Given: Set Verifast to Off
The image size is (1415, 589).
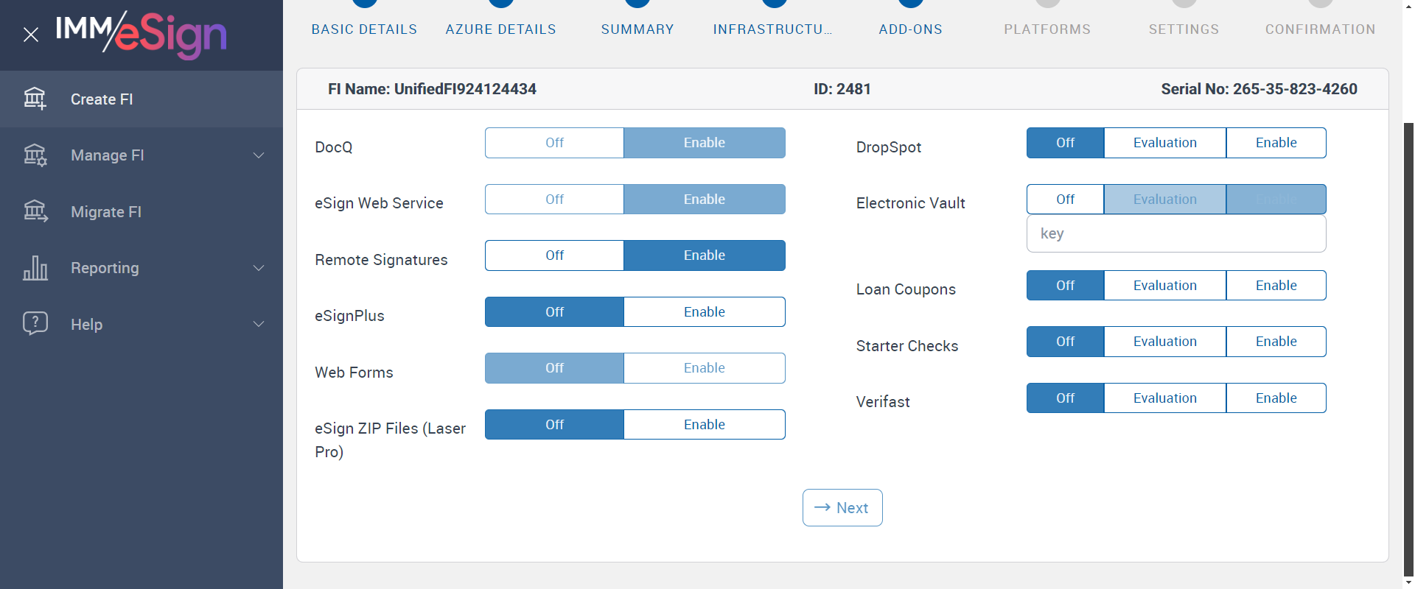Looking at the screenshot, I should 1065,398.
